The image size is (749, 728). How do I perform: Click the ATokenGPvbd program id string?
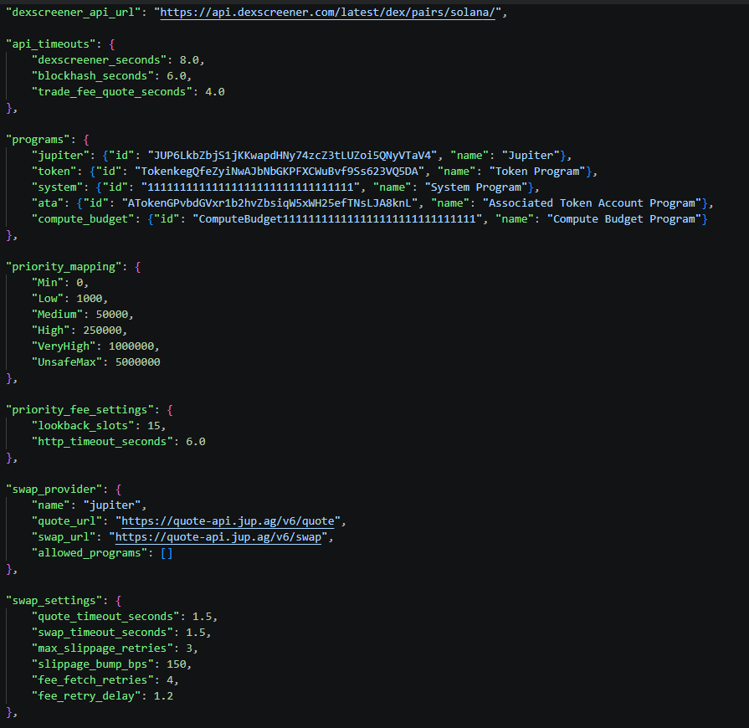(269, 203)
